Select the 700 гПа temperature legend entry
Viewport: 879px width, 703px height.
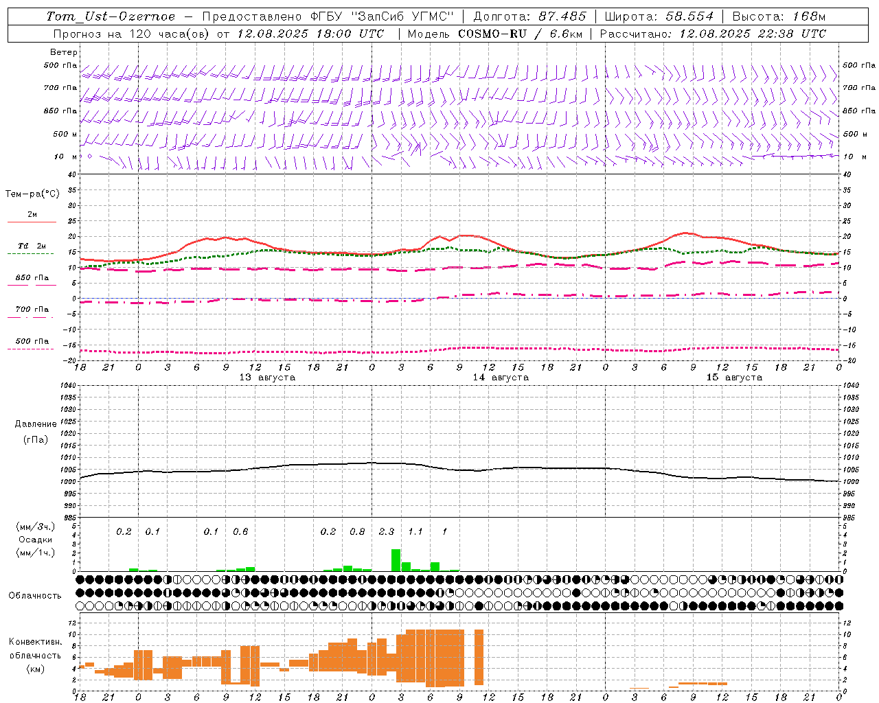pyautogui.click(x=32, y=310)
